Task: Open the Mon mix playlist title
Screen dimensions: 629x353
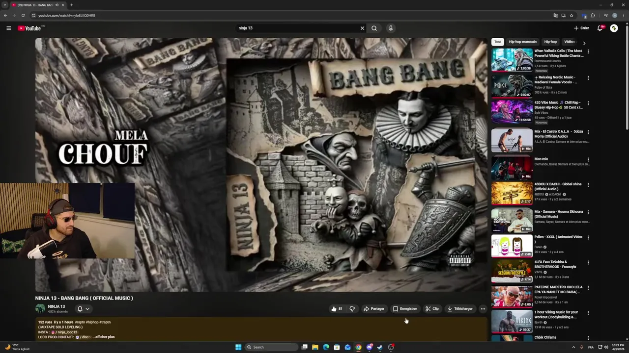Action: [x=541, y=159]
